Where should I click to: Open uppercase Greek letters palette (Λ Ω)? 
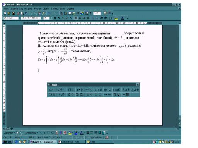(135, 89)
